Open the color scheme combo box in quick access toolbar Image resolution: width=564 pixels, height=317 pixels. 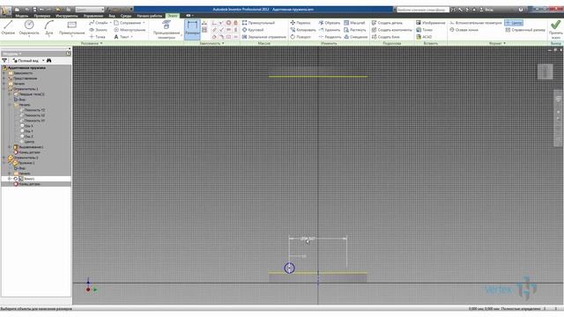(90, 10)
